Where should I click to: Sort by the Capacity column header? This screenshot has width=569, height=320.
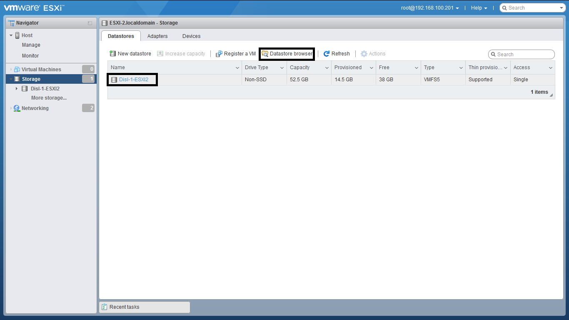pos(300,67)
